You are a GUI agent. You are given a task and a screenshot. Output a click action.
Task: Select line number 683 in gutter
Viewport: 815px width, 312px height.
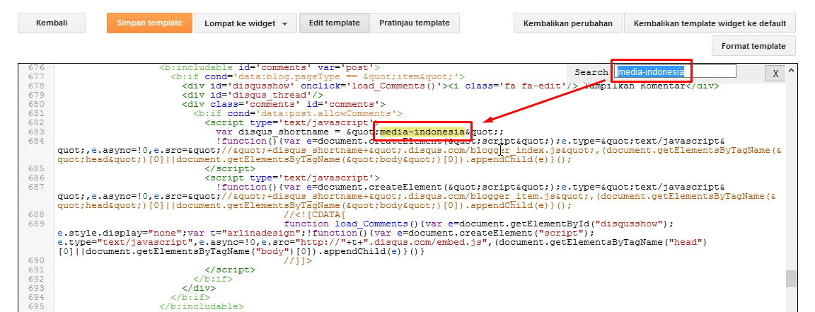pyautogui.click(x=36, y=132)
